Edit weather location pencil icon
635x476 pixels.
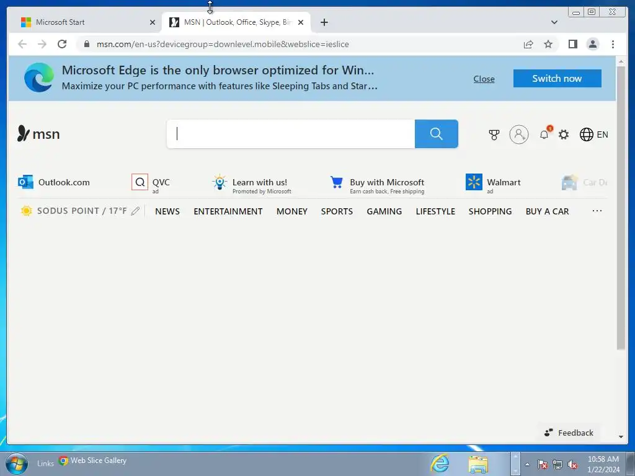135,211
